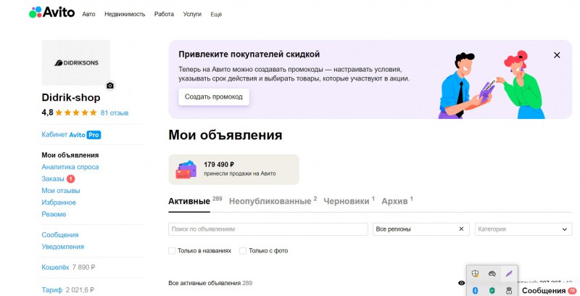Click the Pro badge

(x=94, y=135)
